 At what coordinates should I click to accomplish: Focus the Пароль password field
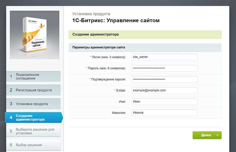pyautogui.click(x=164, y=68)
